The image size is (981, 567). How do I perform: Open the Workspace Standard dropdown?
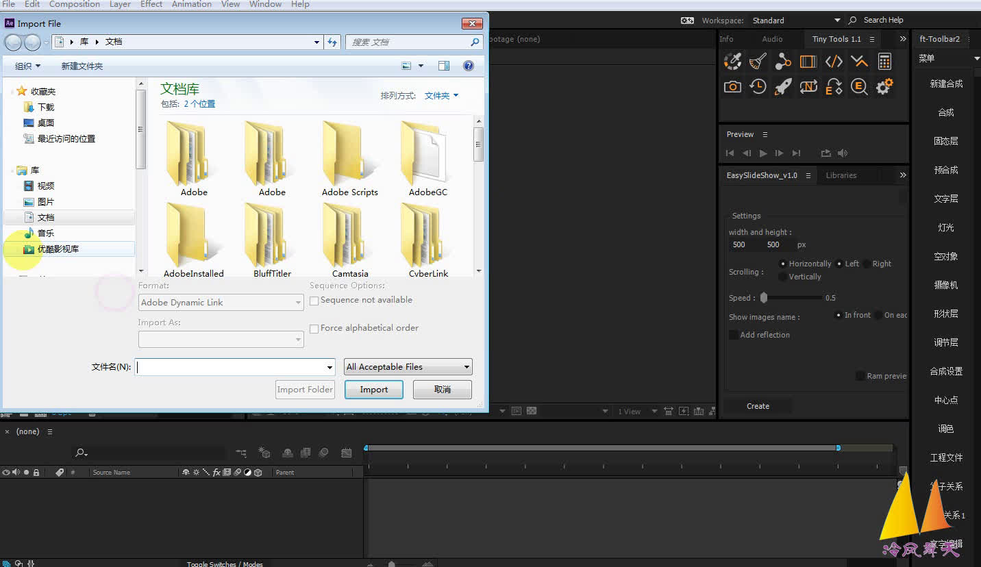click(796, 21)
